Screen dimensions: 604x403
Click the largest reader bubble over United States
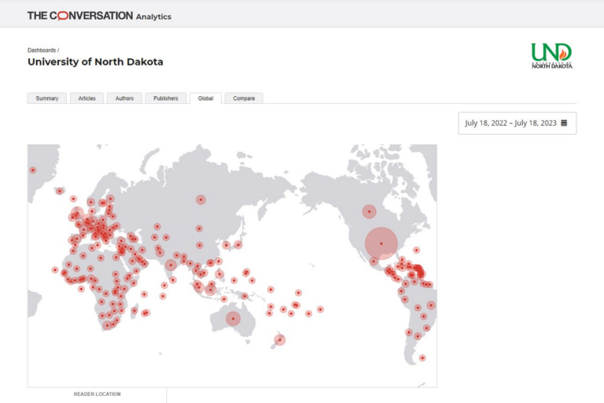[x=381, y=243]
